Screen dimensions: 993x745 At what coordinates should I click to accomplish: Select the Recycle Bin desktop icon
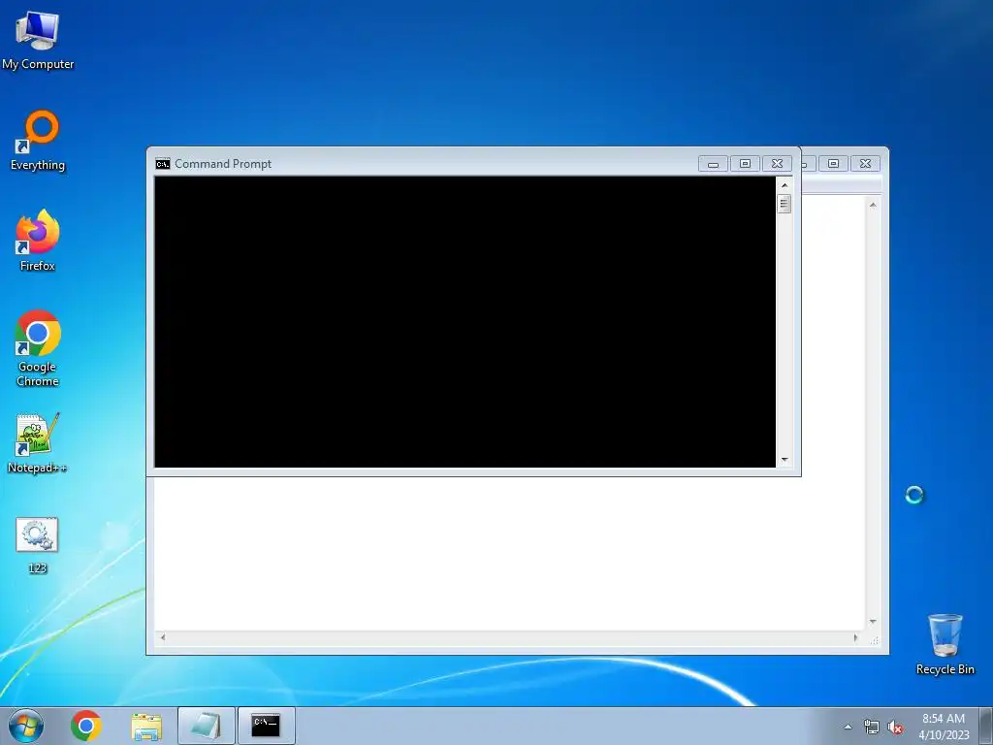pyautogui.click(x=945, y=644)
